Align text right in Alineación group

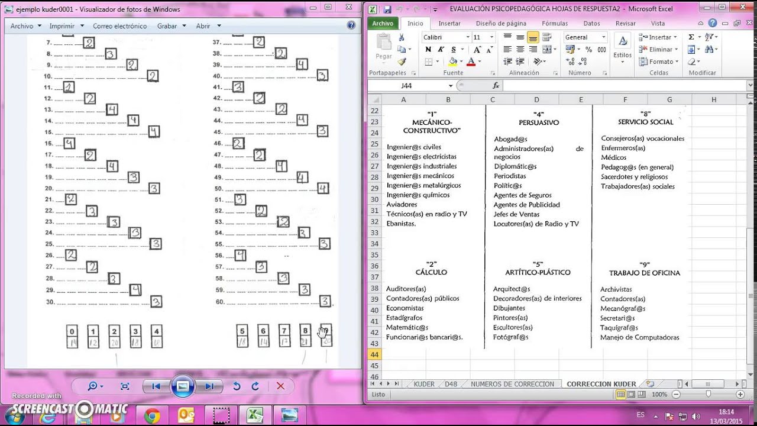[x=532, y=50]
